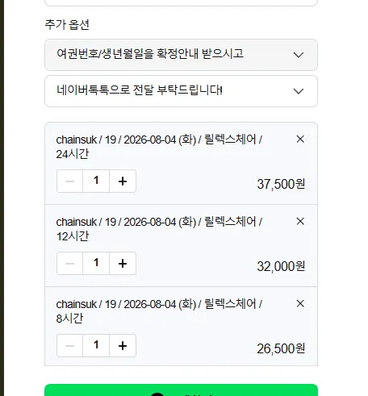Viewport: 368px width, 396px height.
Task: Increase quantity of 12시간 option
Action: 123,263
